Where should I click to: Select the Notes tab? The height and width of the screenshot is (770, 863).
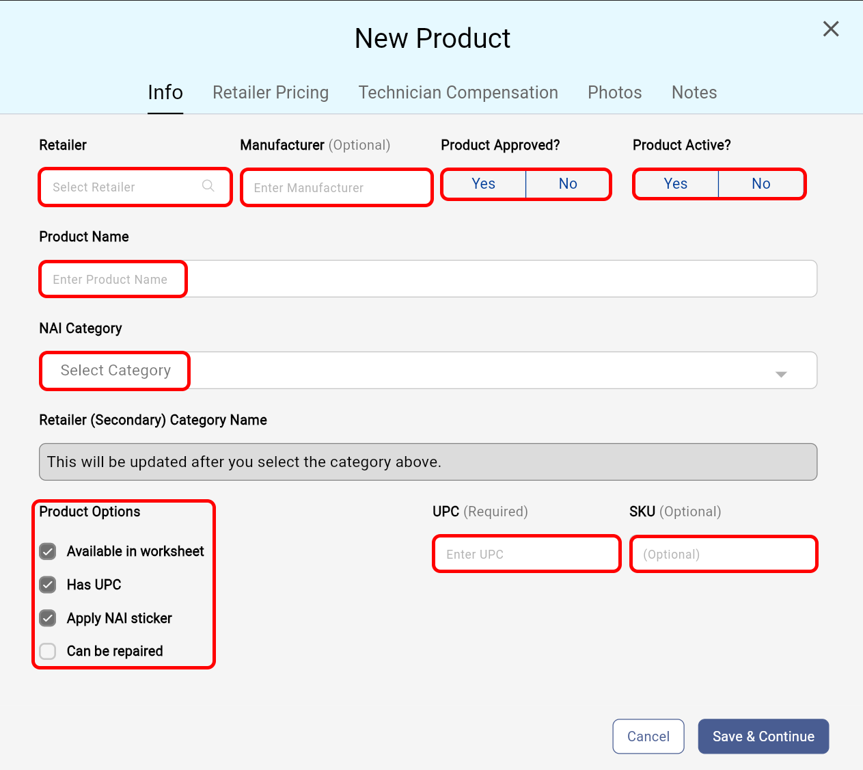(x=694, y=92)
